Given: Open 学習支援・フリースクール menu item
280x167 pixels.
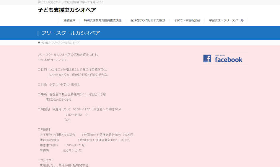Looking at the screenshot, I should coord(226,20).
